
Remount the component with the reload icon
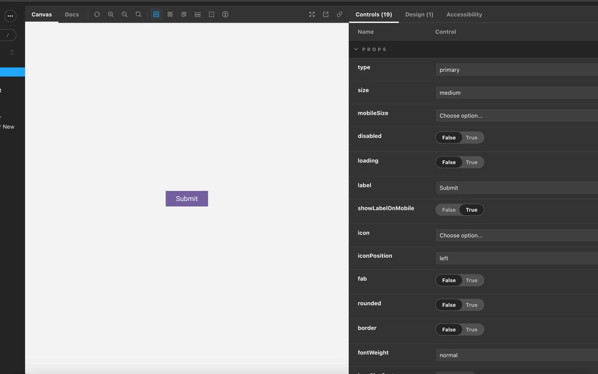[97, 14]
